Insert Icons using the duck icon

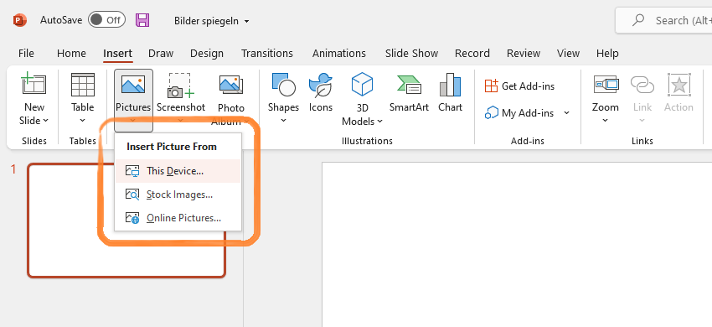(321, 86)
